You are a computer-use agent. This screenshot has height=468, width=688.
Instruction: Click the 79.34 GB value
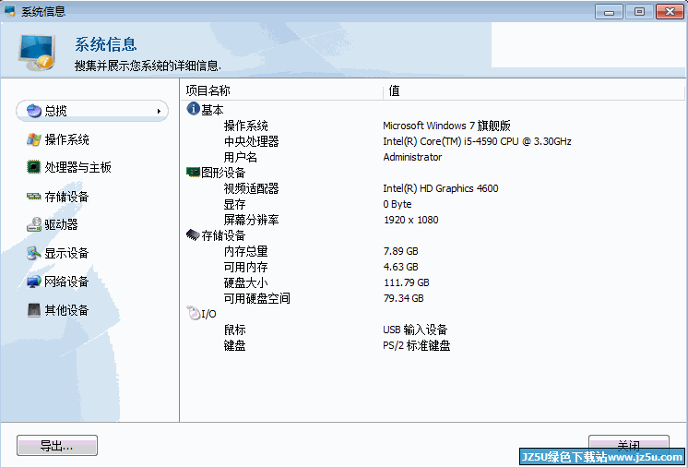point(403,298)
